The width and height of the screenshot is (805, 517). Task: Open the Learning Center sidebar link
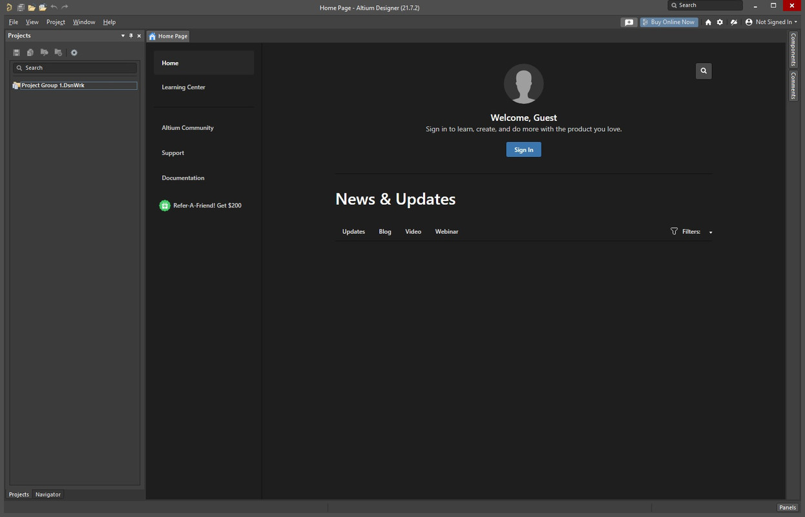[x=183, y=87]
